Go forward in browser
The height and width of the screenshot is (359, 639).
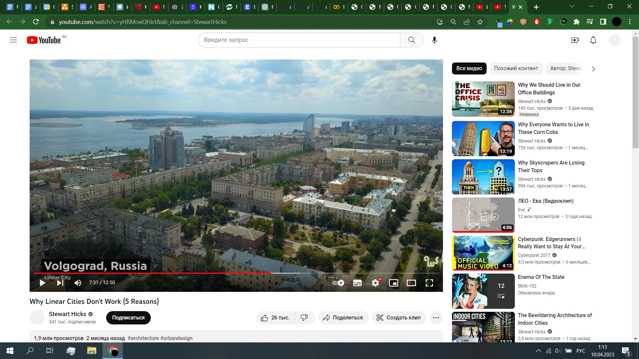point(22,22)
